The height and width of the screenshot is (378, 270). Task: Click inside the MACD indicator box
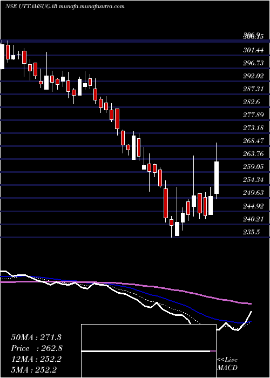[148, 351]
